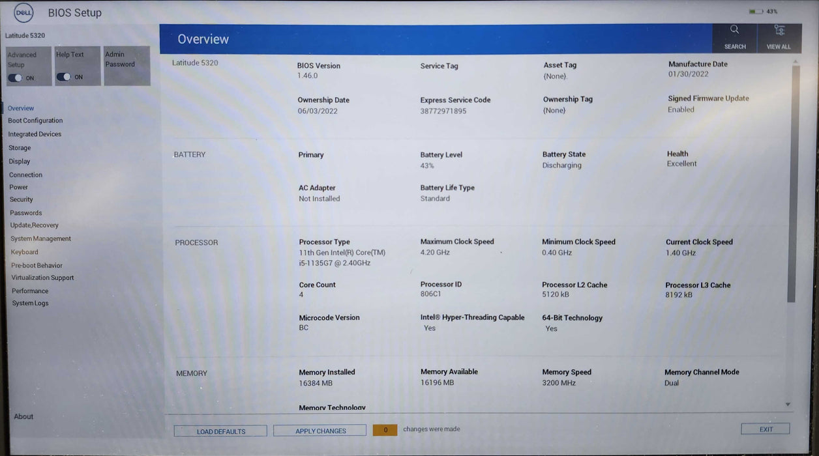
Task: Navigate to the Storage settings
Action: click(x=20, y=147)
